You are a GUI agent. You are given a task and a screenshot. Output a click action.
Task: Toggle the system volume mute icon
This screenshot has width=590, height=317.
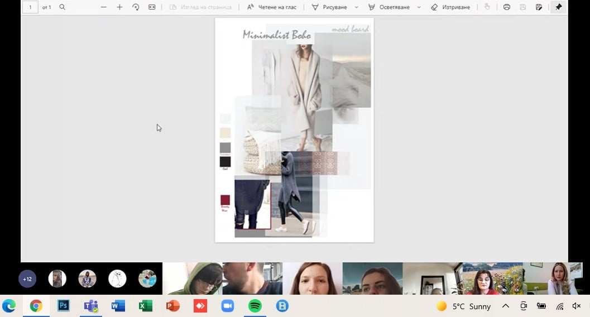pos(577,306)
